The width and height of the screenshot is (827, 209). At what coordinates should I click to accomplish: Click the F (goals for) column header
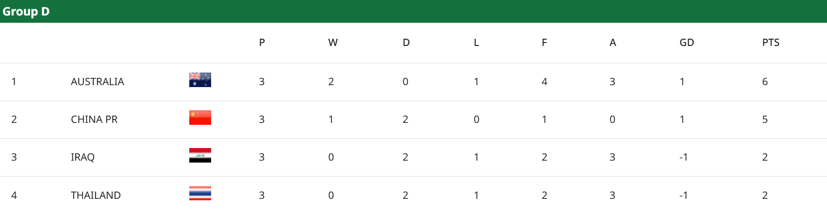click(x=545, y=43)
